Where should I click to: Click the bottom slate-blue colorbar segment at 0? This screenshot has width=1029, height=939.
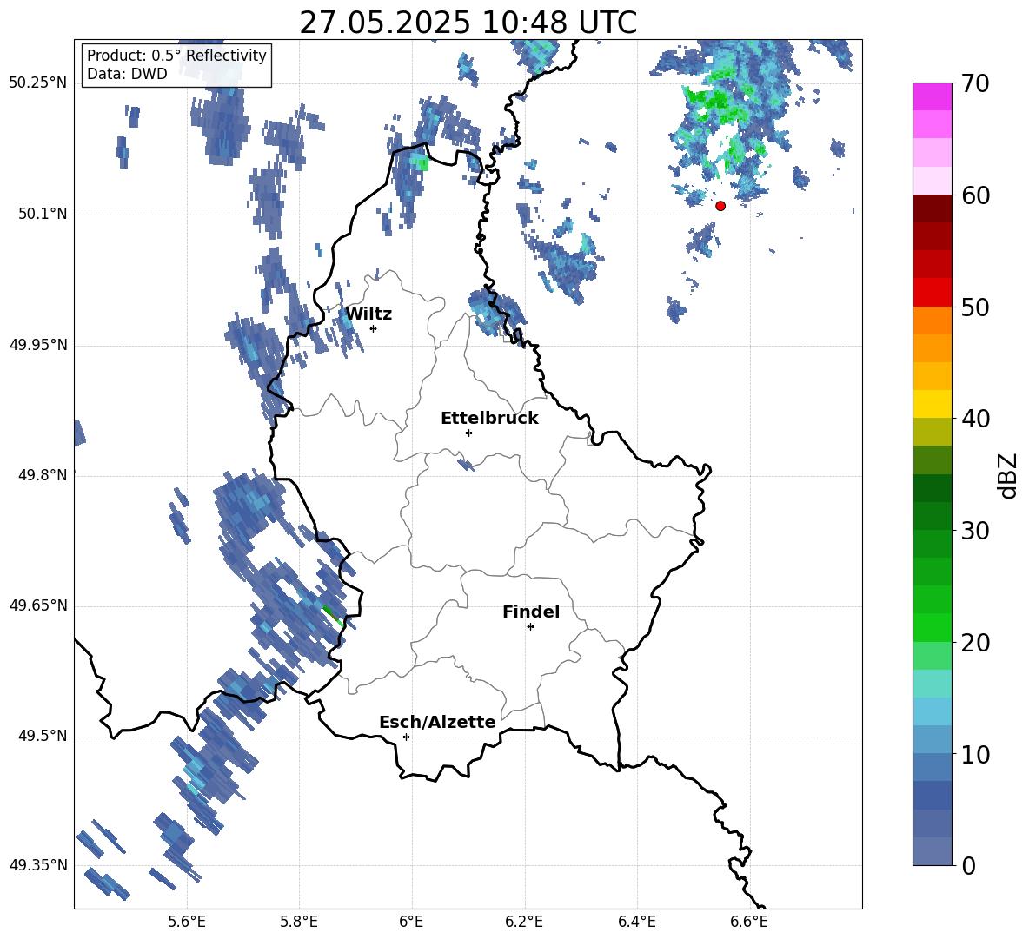coord(932,851)
